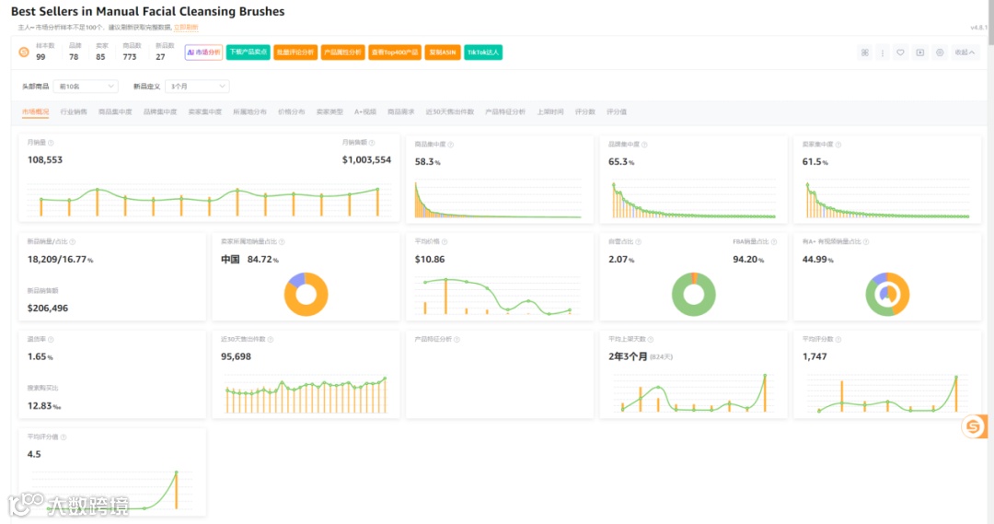
Task: Click the heart favorite icon
Action: [x=900, y=52]
